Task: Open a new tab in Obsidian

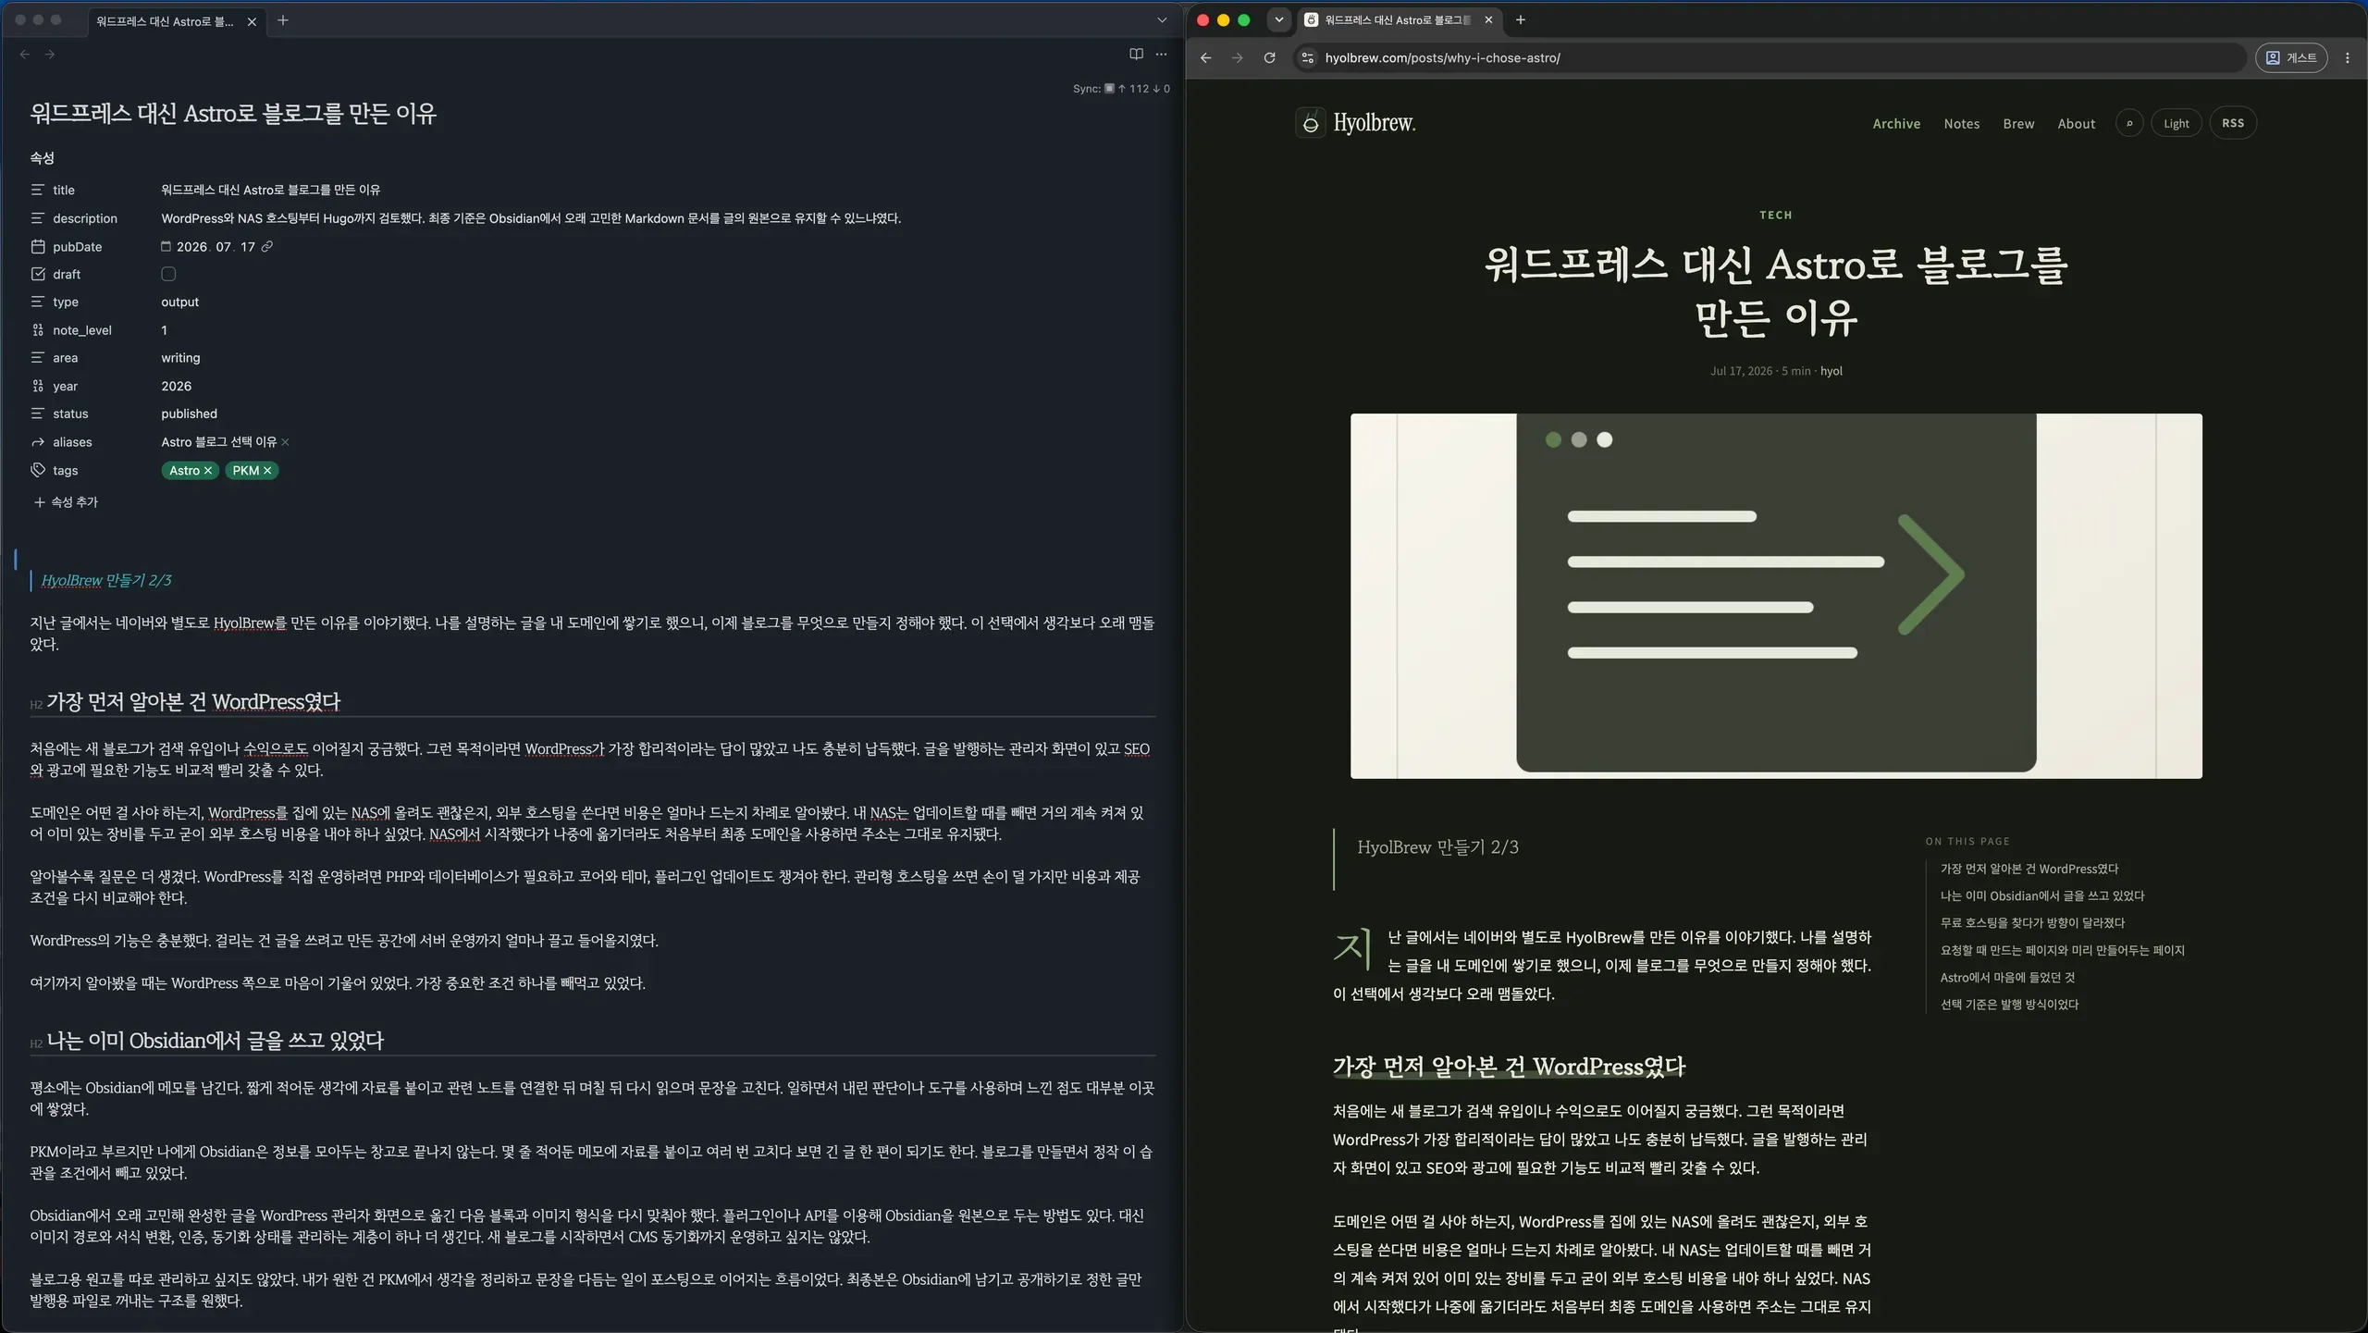Action: click(x=283, y=20)
